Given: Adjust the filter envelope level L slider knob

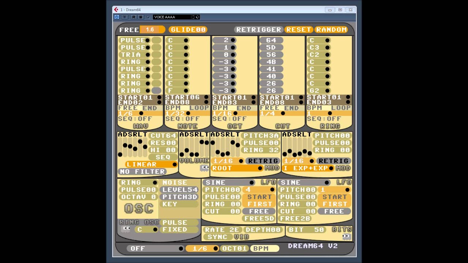Looking at the screenshot, I should point(140,142).
